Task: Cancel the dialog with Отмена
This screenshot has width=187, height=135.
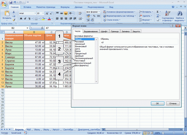Action: [x=173, y=104]
